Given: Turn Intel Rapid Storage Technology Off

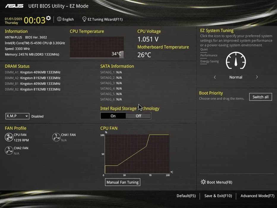Looking at the screenshot, I should coord(138,116).
